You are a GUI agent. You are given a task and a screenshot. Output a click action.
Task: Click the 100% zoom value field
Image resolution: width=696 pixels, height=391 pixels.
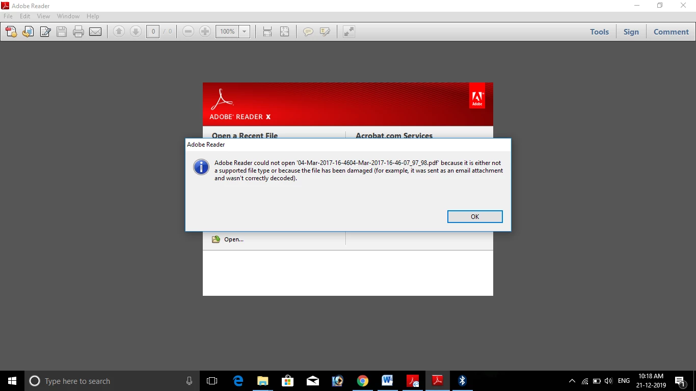click(227, 32)
